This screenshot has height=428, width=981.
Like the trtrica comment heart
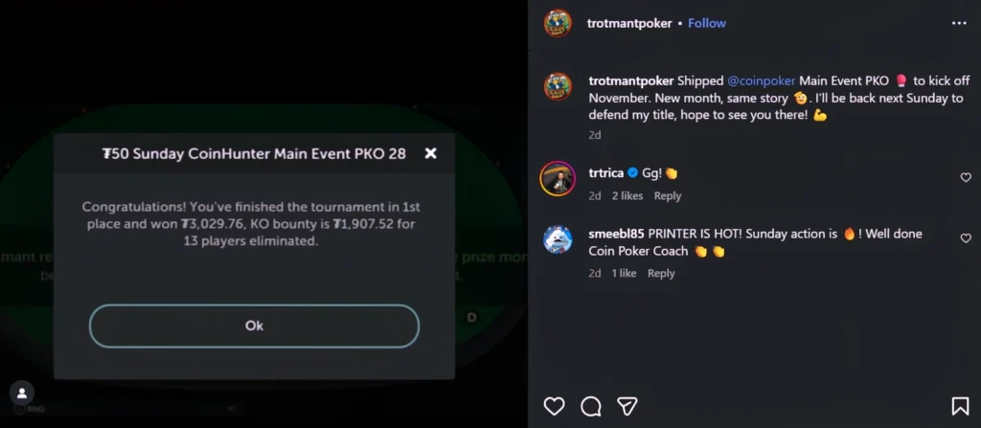click(966, 178)
